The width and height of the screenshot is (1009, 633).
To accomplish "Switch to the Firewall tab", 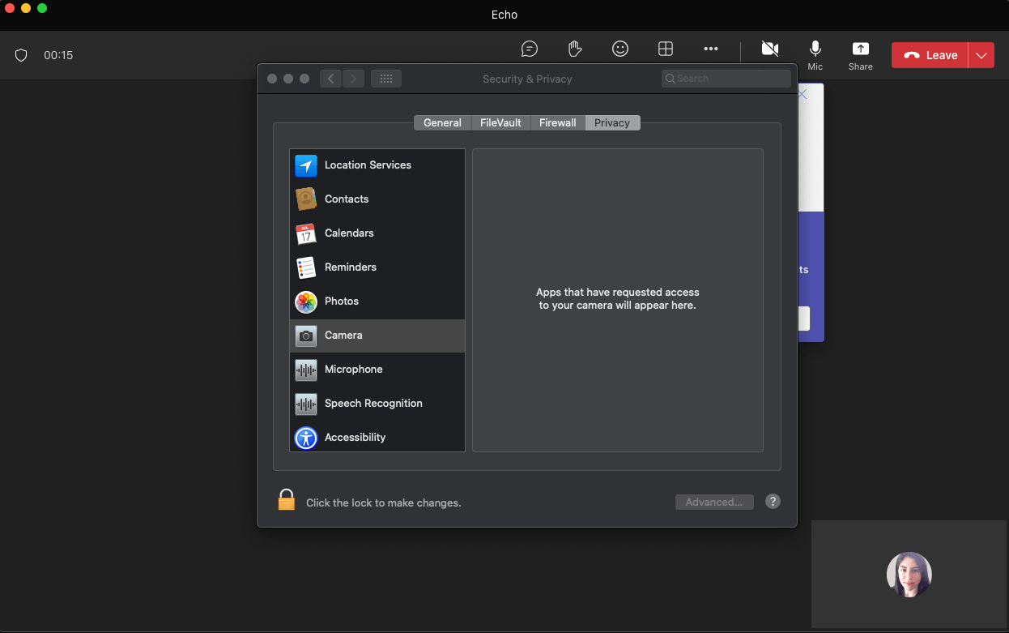I will click(557, 123).
